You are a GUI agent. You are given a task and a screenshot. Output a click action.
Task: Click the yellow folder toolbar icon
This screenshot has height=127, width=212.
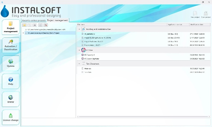point(24,25)
